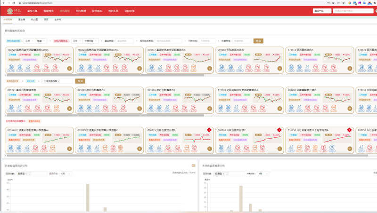Click the round 0 badge on card 005121
Image resolution: width=377 pixels, height=213 pixels.
tap(69, 109)
